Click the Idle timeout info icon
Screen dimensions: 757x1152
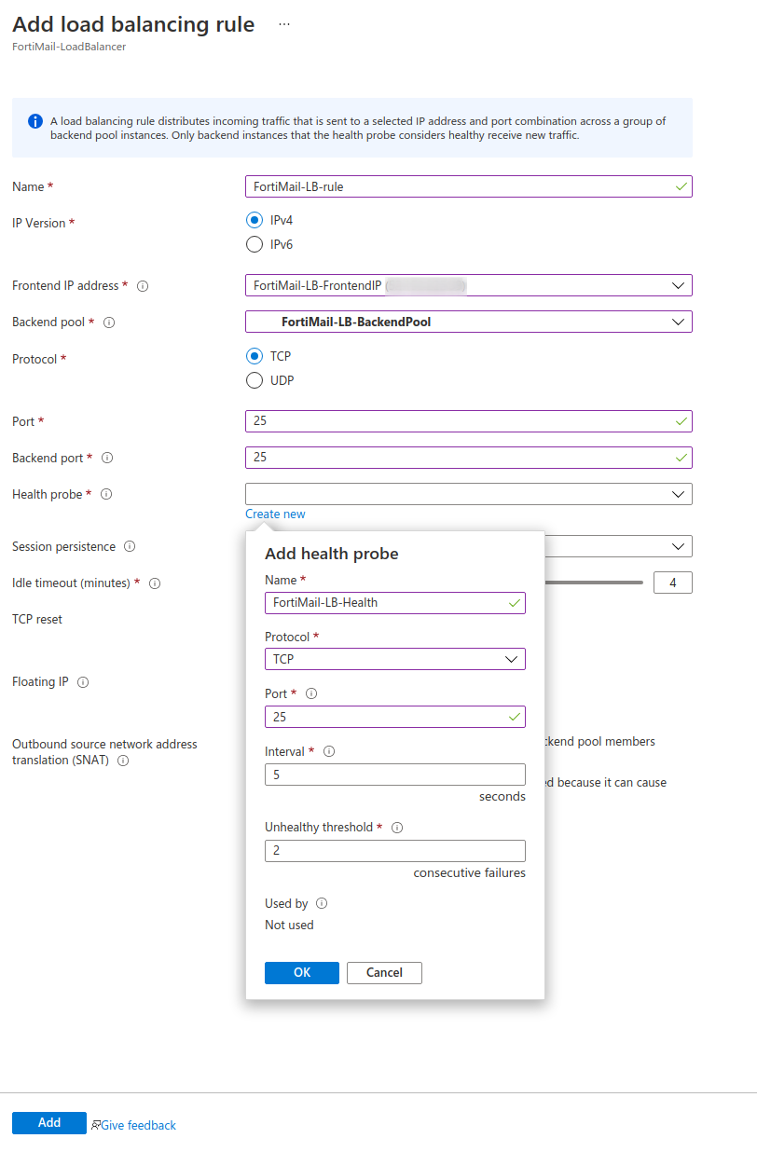153,582
